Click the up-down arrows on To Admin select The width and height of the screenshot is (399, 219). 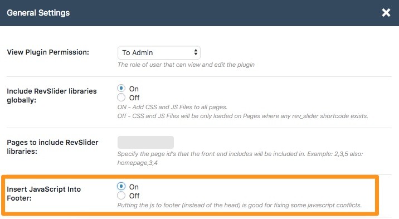[196, 52]
